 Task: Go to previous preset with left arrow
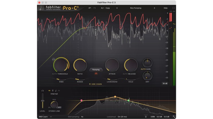pyautogui.click(x=117, y=8)
